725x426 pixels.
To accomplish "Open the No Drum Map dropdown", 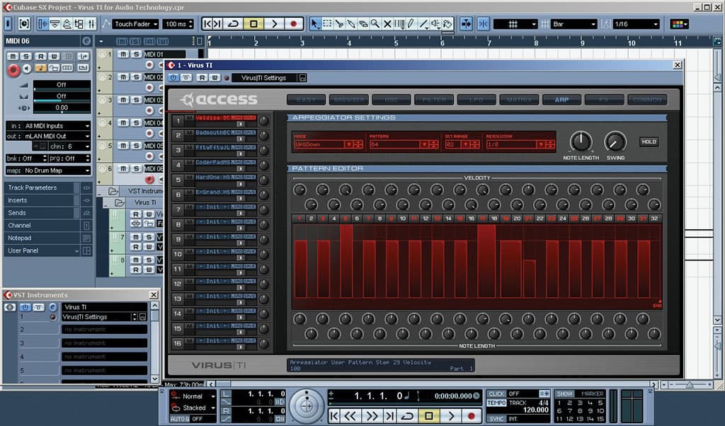I will [49, 171].
